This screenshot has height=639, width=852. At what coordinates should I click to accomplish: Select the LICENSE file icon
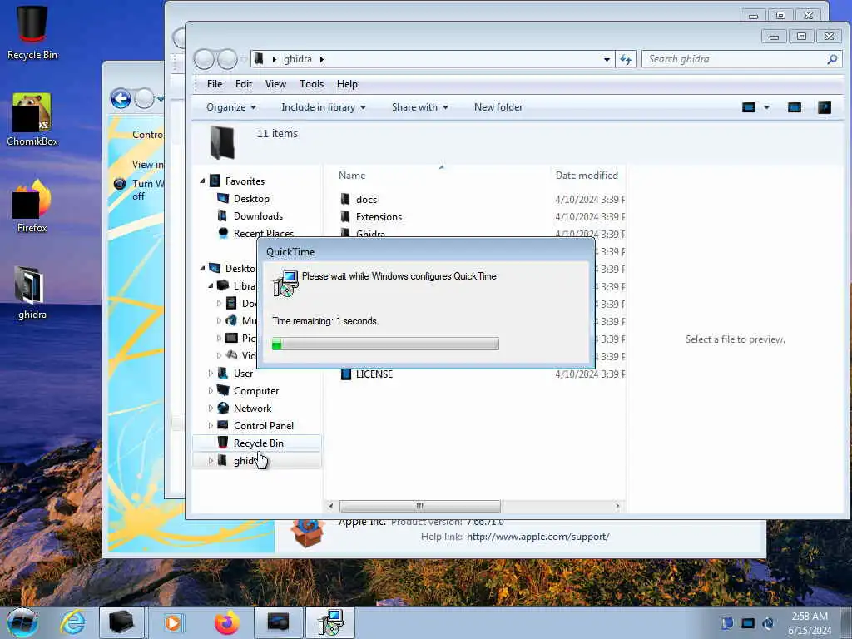click(x=345, y=374)
